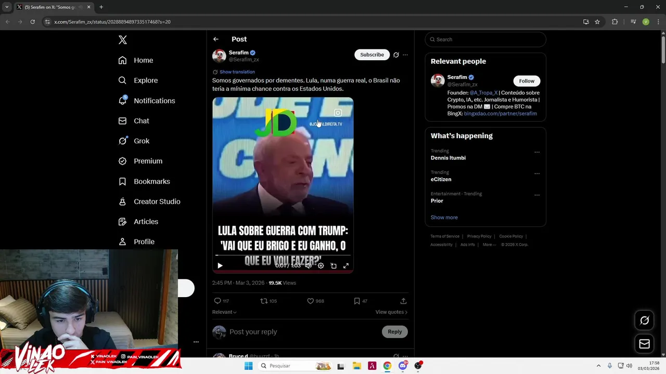666x374 pixels.
Task: Bookmark this page with the star icon
Action: coord(597,22)
